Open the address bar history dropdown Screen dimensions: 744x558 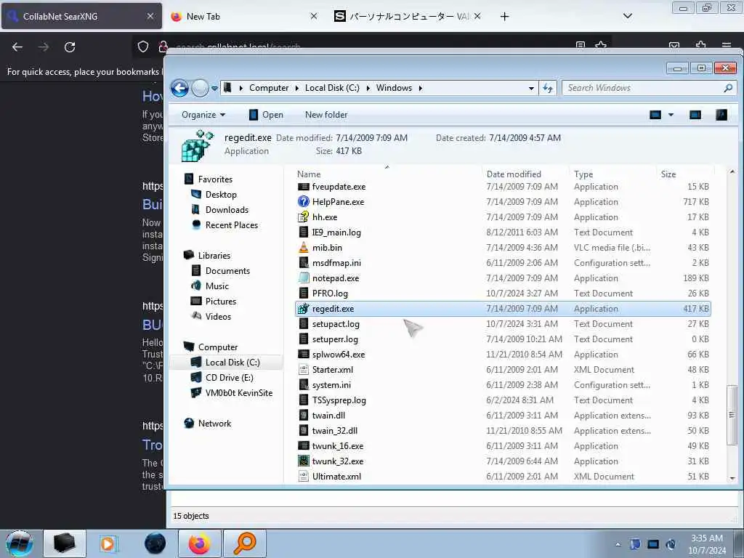point(531,88)
